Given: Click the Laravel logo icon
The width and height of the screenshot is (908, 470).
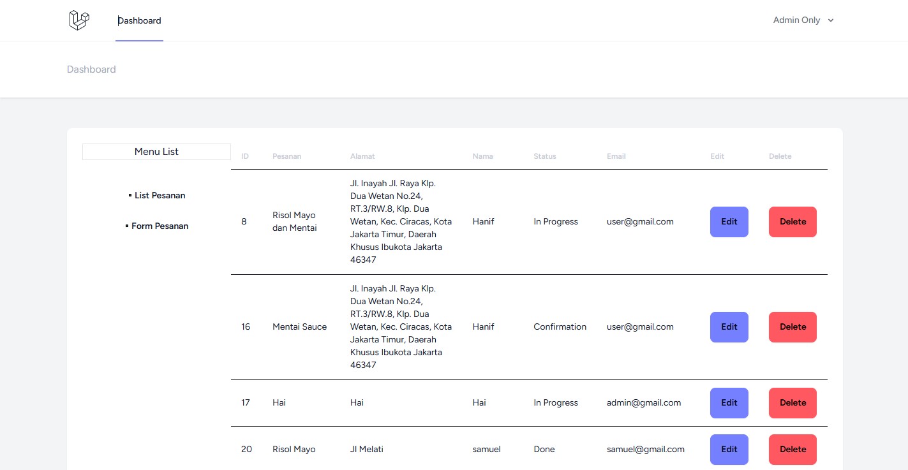Looking at the screenshot, I should point(79,20).
